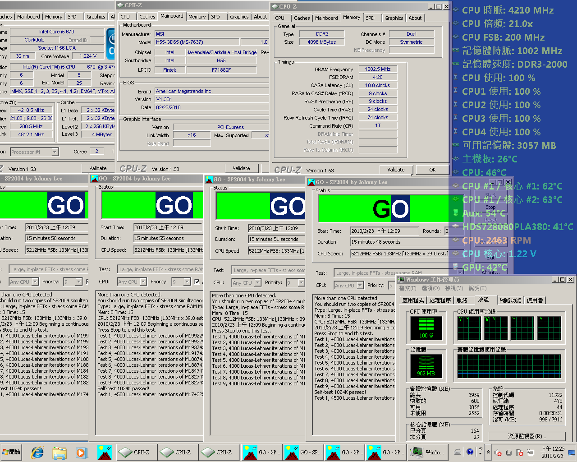The image size is (577, 462).
Task: Open Windows Explorer folder icon on taskbar
Action: tap(59, 452)
